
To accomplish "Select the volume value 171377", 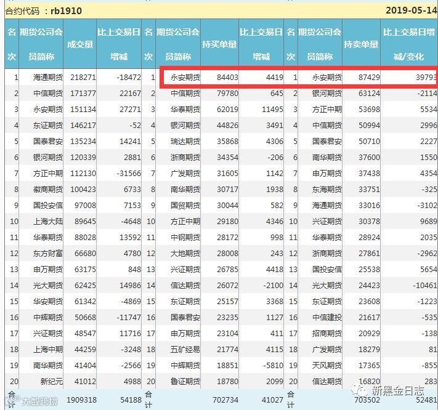I will [83, 93].
